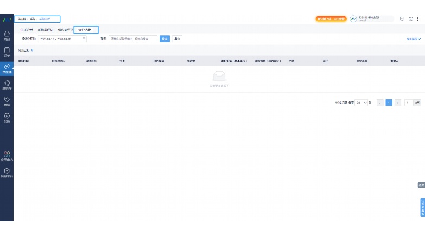Click the blue record count value 0
Viewport: 425px width, 235px height.
tap(32, 50)
